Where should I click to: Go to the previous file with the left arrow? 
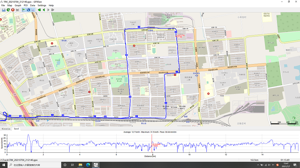[44, 10]
